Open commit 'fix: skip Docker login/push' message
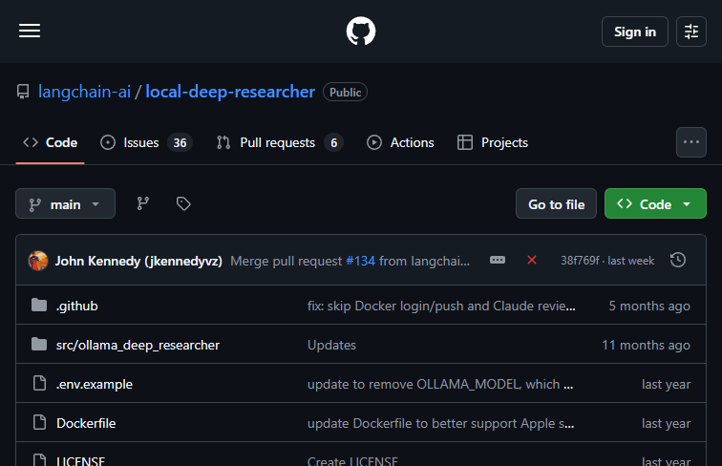 pos(441,306)
